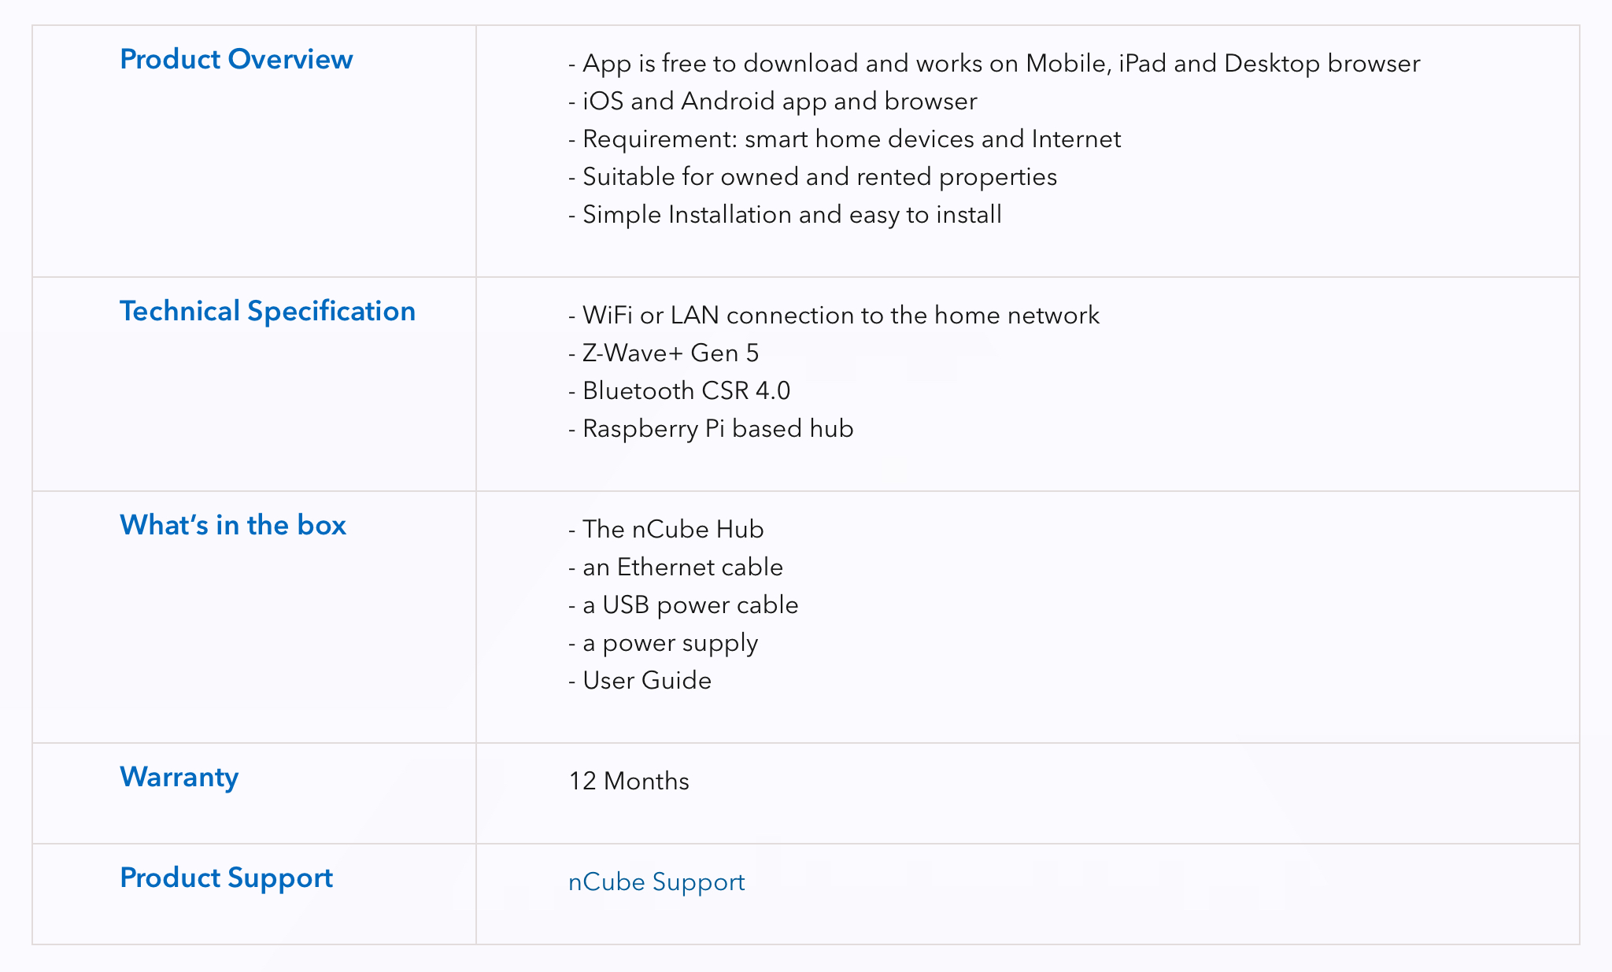Click the WiFi or LAN connection line
The width and height of the screenshot is (1612, 972).
834,315
